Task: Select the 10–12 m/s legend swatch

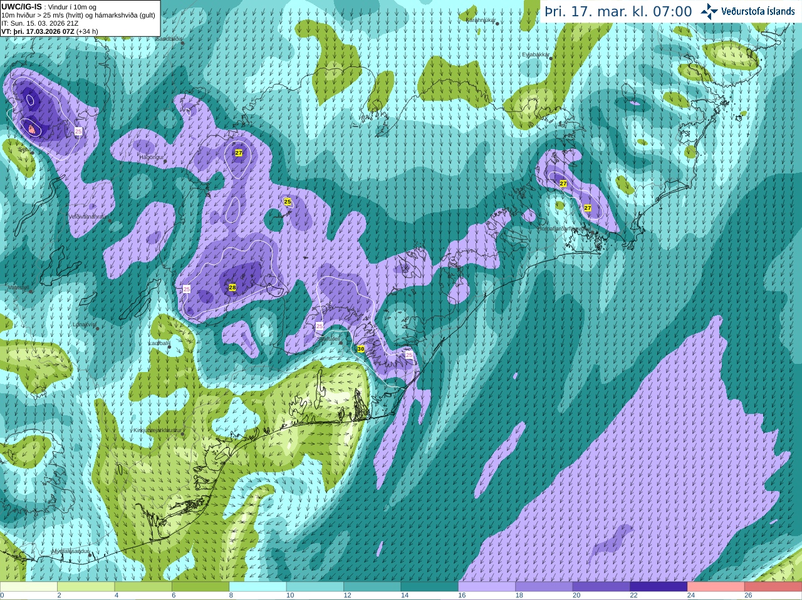Action: coord(315,587)
